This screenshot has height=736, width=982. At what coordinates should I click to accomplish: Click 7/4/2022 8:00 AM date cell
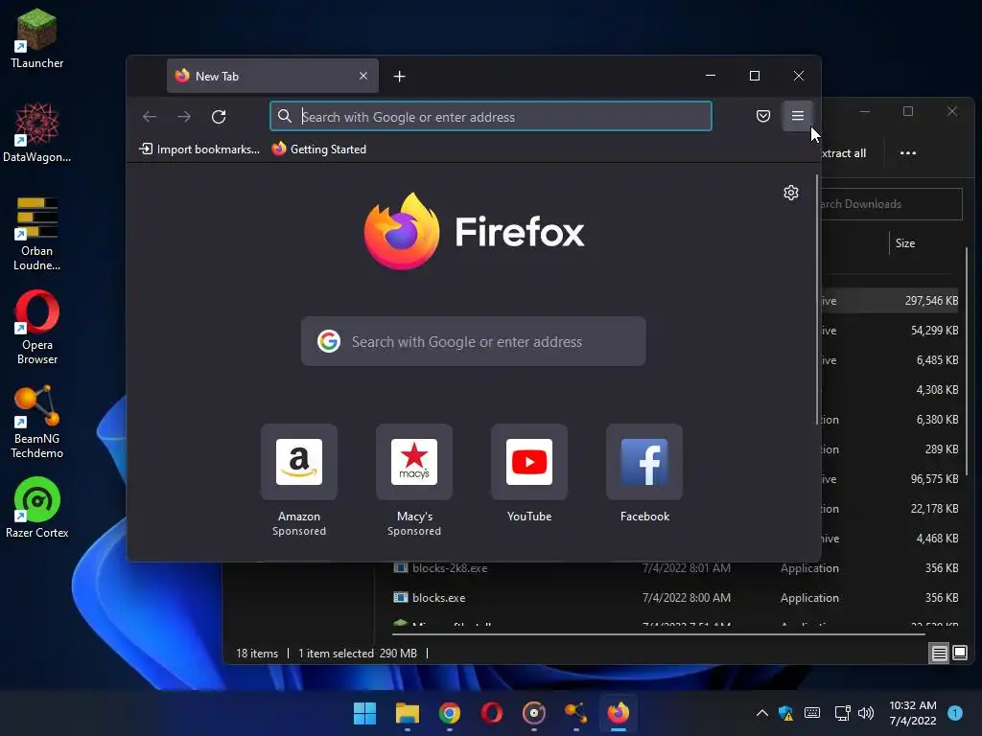click(x=687, y=598)
